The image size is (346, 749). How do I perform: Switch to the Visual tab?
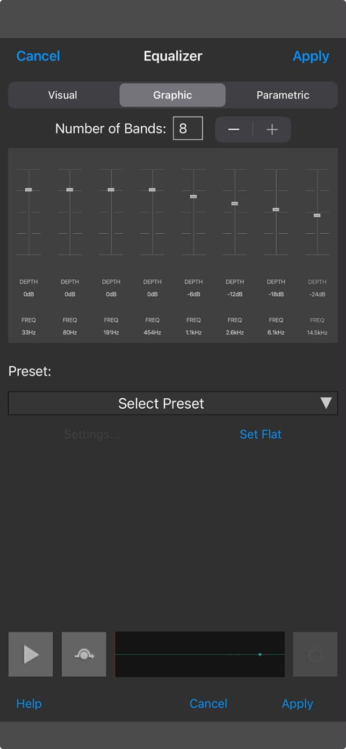click(x=63, y=95)
